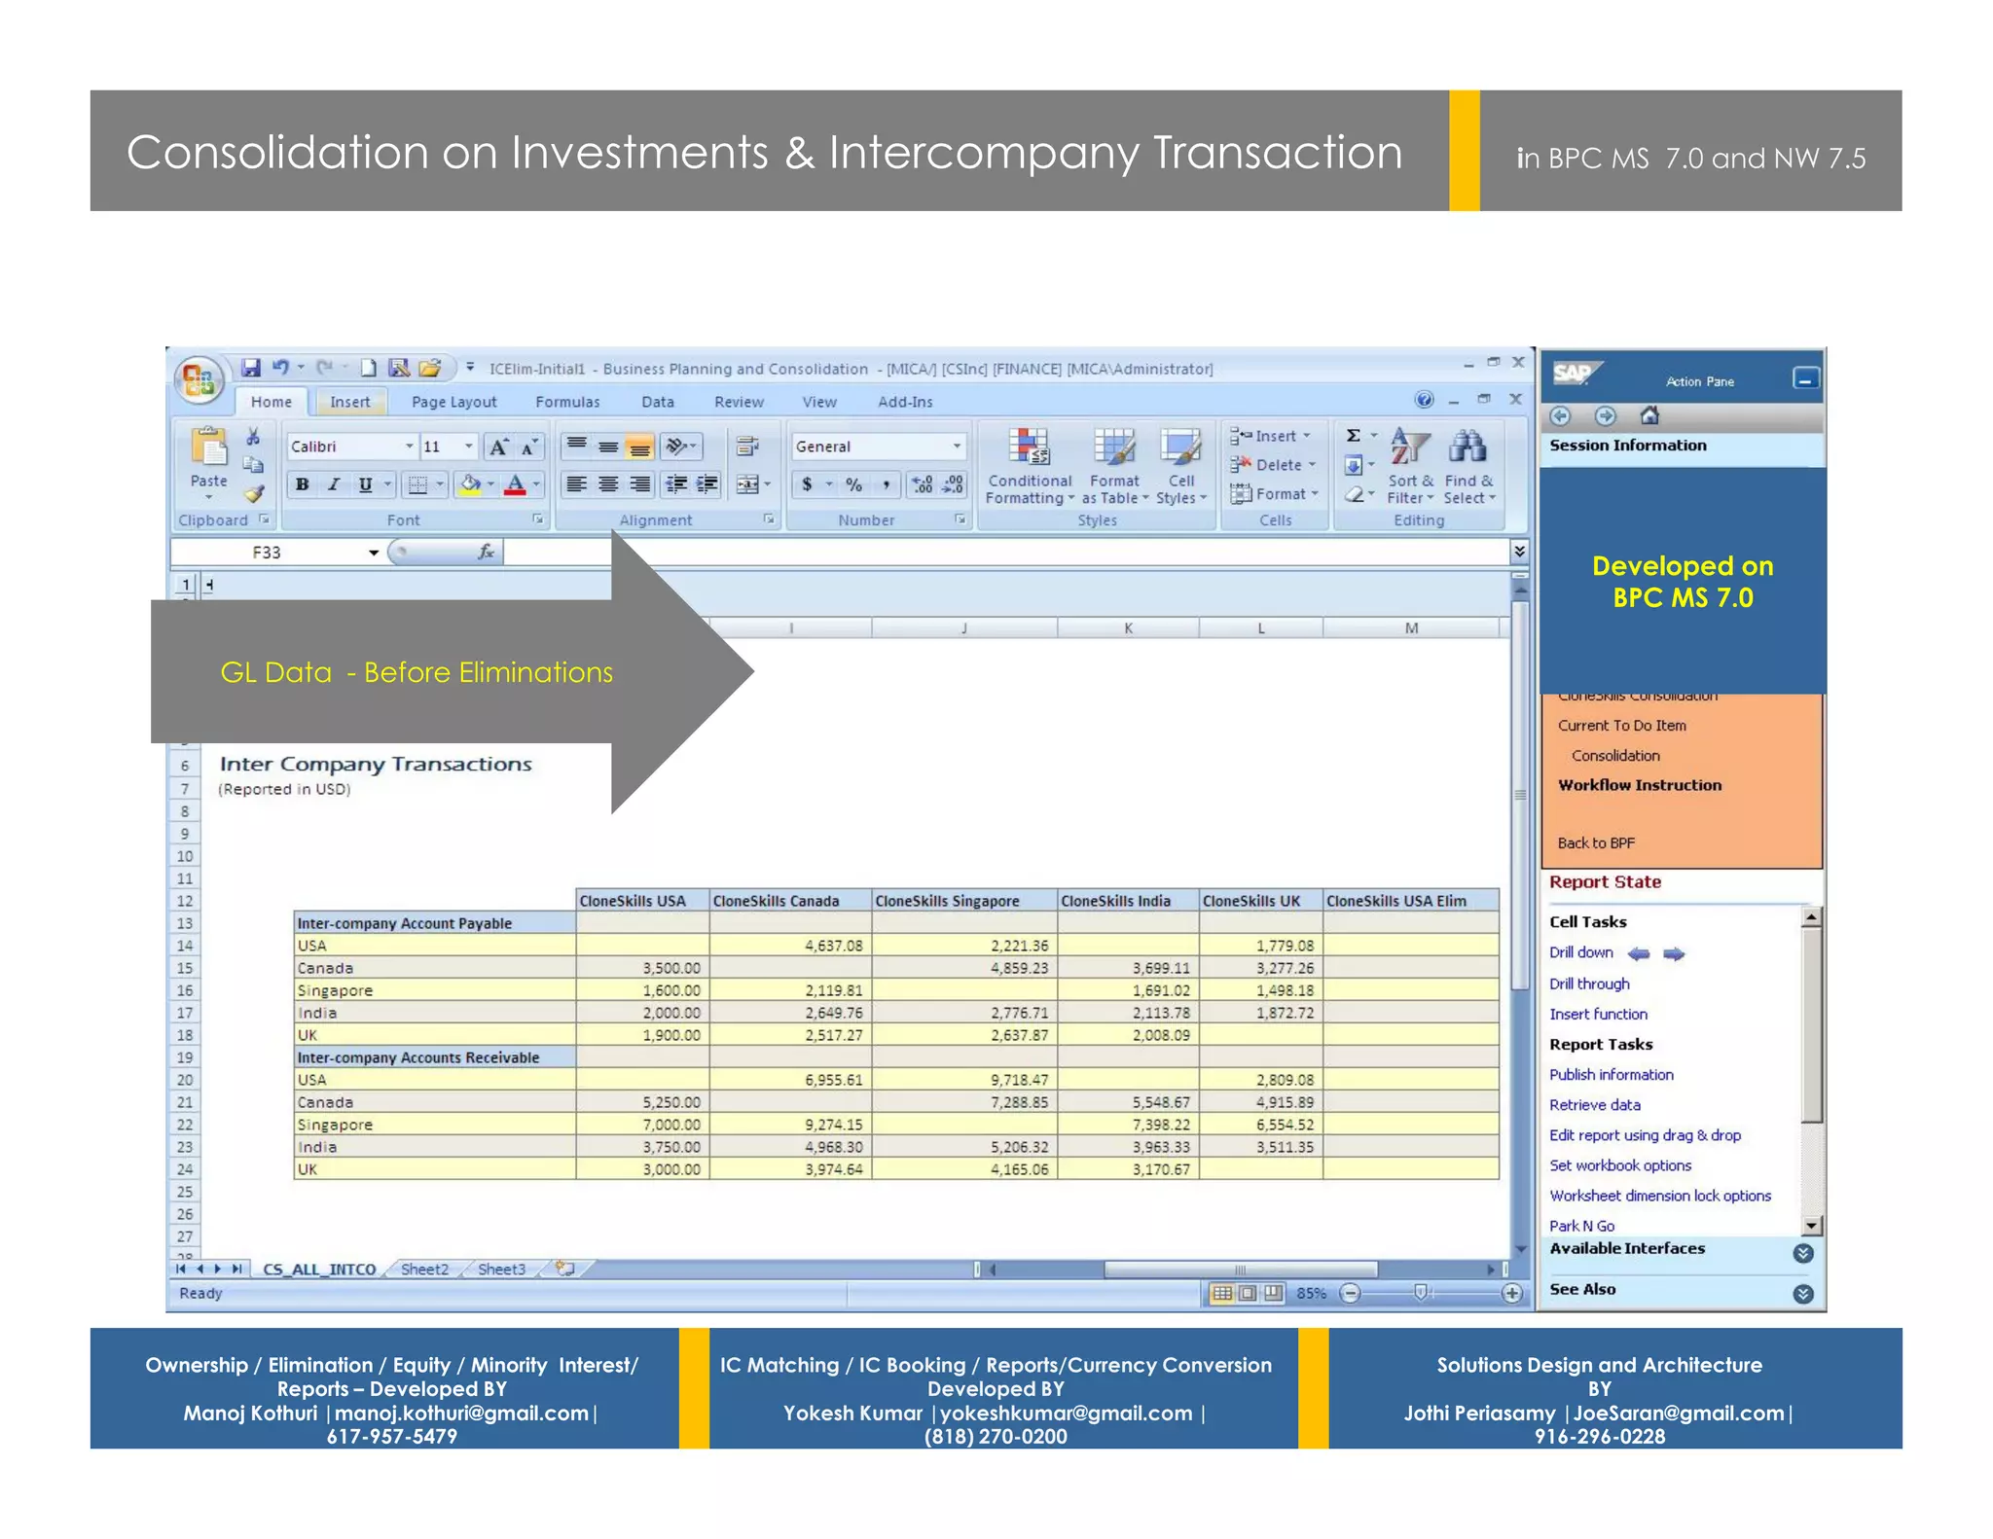Toggle Italic formatting
The image size is (1993, 1539).
click(x=334, y=484)
